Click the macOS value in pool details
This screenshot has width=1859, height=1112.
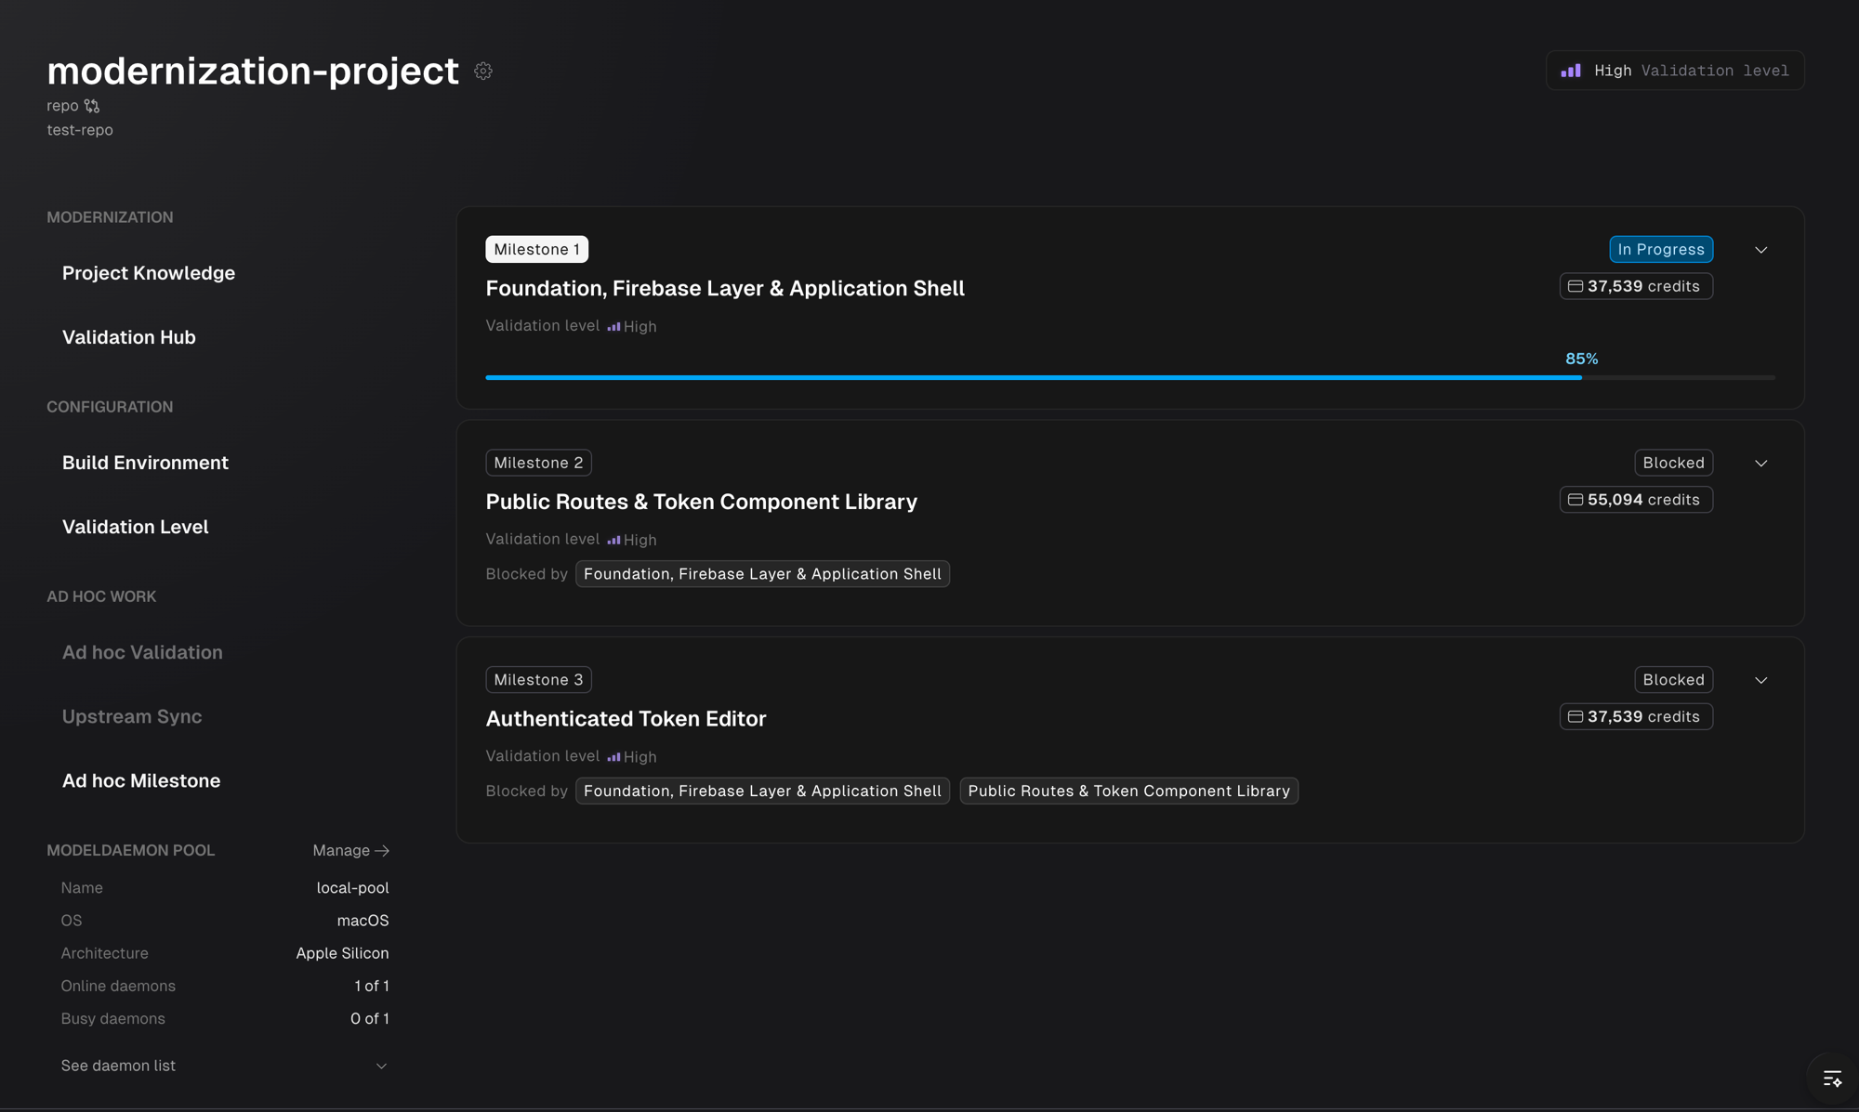coord(363,921)
